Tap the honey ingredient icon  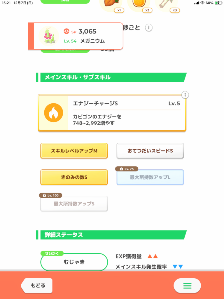pos(138,4)
